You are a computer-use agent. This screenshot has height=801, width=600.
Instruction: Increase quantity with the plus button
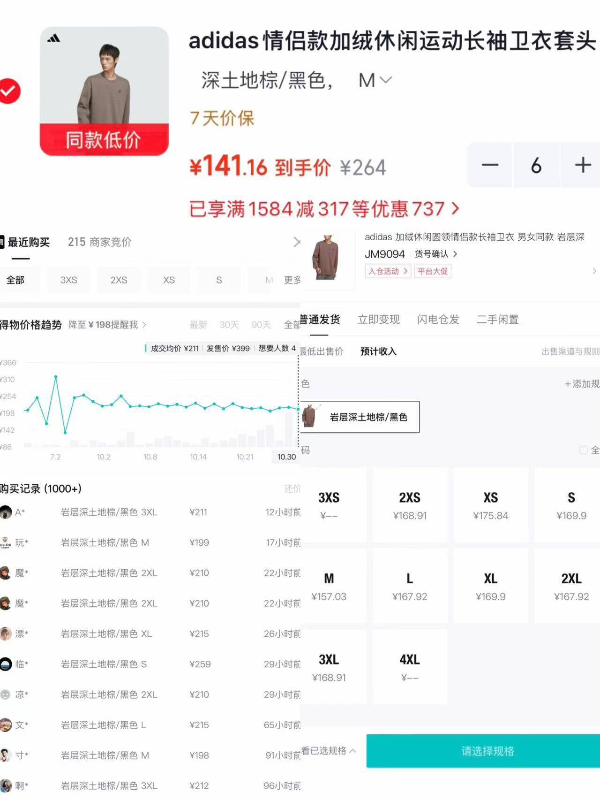coord(582,165)
